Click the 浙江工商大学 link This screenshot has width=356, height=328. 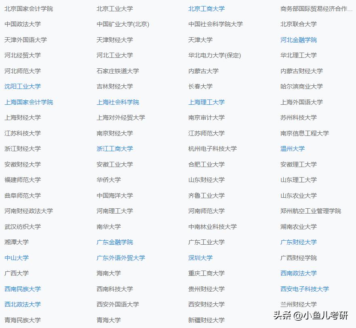click(x=115, y=149)
